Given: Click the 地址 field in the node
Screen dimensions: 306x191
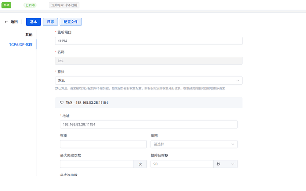Looking at the screenshot, I should [149, 125].
